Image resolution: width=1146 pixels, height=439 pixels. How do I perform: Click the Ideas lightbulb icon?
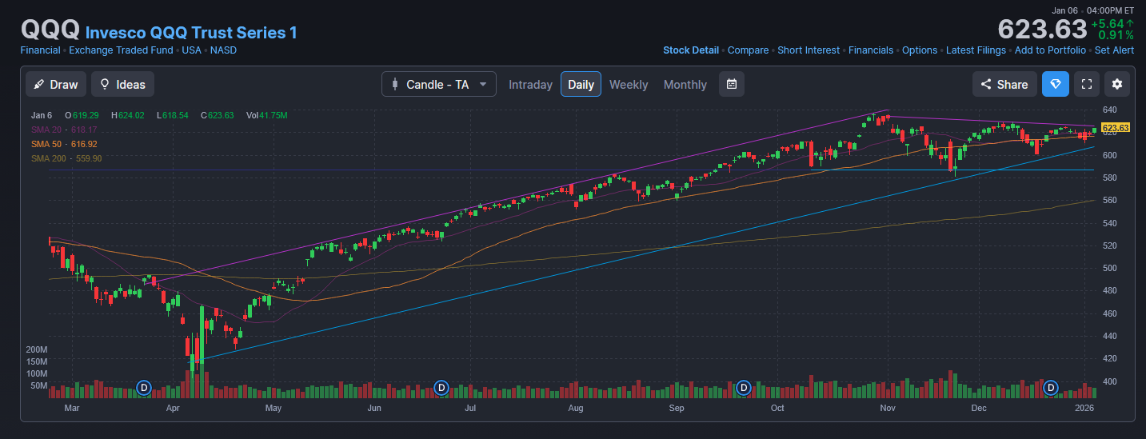click(105, 84)
